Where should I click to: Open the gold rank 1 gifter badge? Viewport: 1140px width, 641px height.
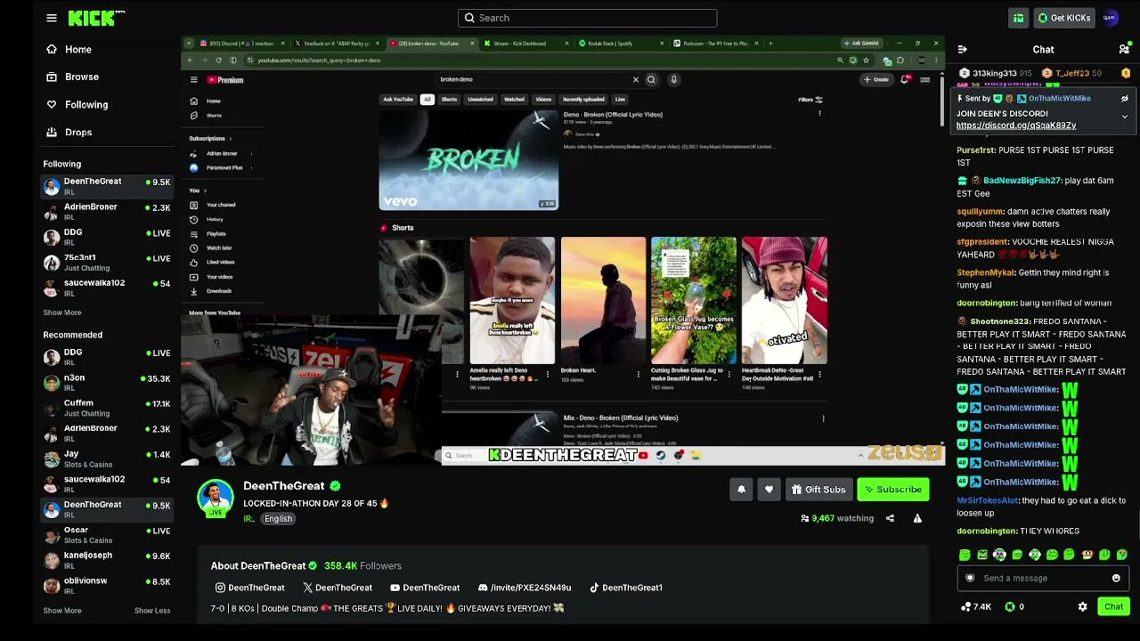[x=1126, y=73]
